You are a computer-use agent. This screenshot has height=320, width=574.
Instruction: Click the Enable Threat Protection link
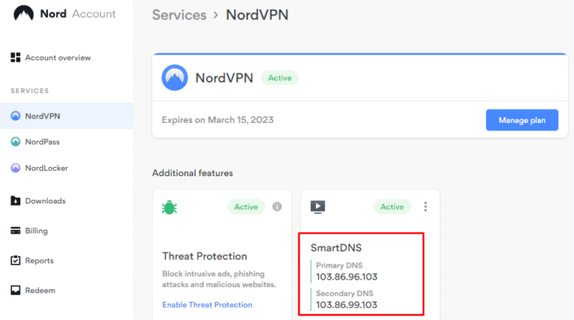pos(207,304)
